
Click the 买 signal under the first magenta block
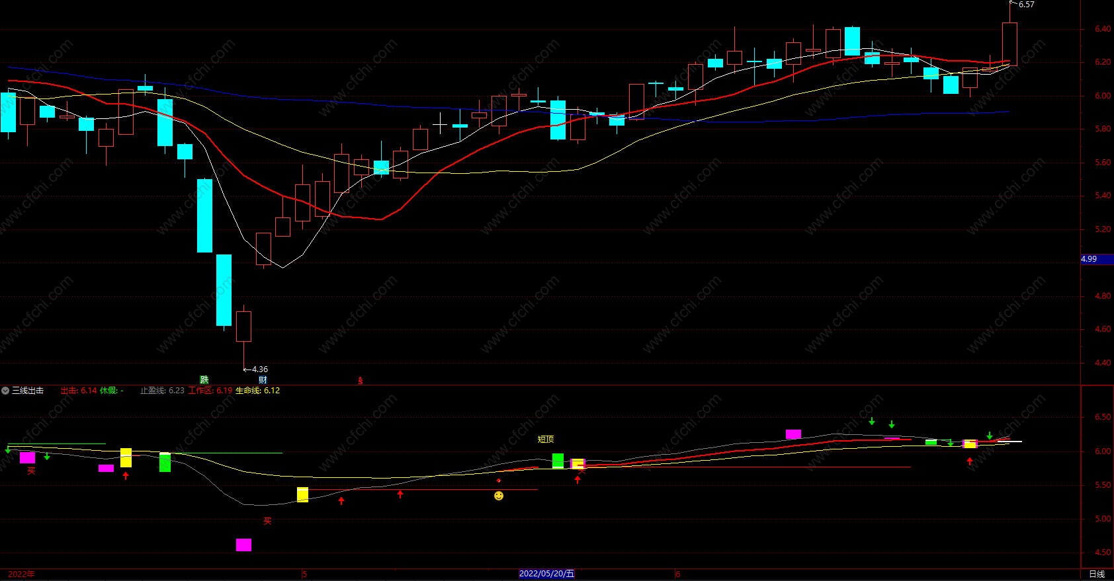point(31,471)
